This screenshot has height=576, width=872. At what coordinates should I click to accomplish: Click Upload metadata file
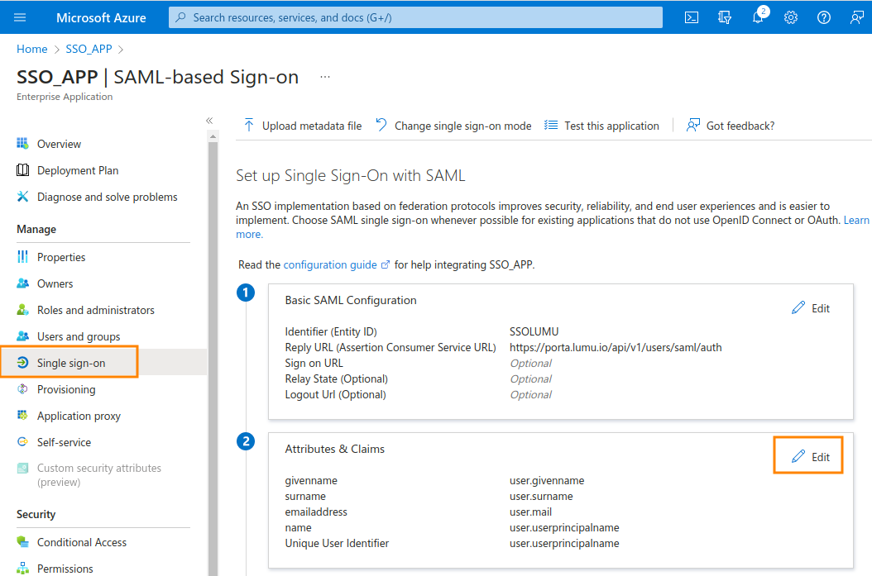pyautogui.click(x=303, y=126)
